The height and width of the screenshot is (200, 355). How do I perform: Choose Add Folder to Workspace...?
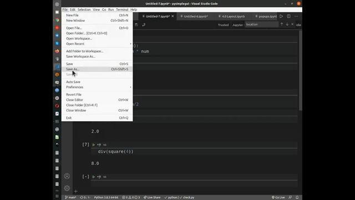[97, 51]
